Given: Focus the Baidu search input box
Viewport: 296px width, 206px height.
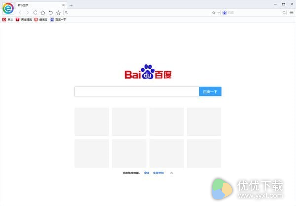Looking at the screenshot, I should pos(137,91).
